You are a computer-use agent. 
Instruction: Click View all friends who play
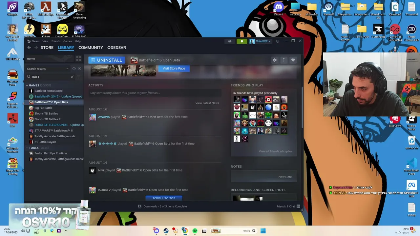[x=275, y=151]
